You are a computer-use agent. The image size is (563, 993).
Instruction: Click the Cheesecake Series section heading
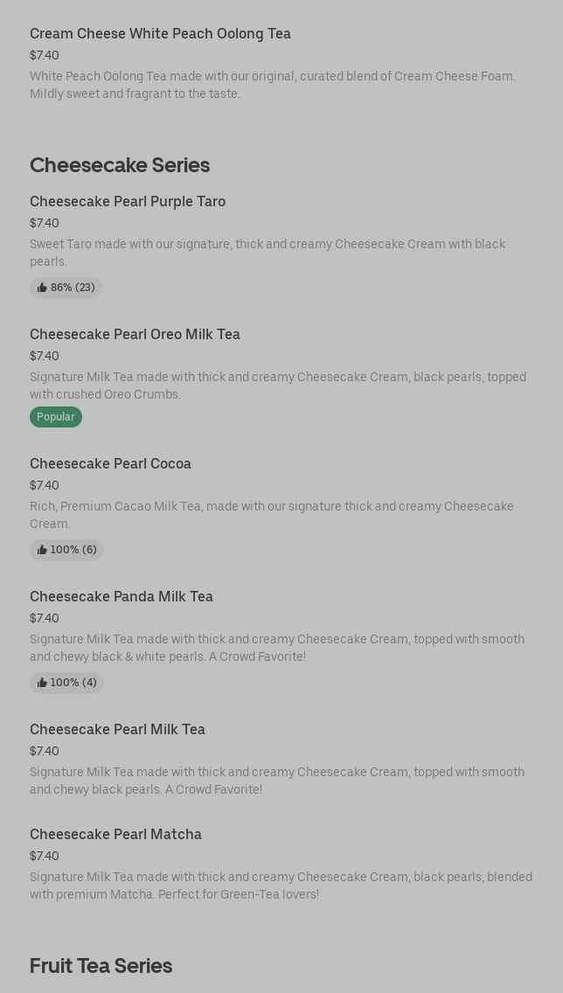tap(120, 164)
